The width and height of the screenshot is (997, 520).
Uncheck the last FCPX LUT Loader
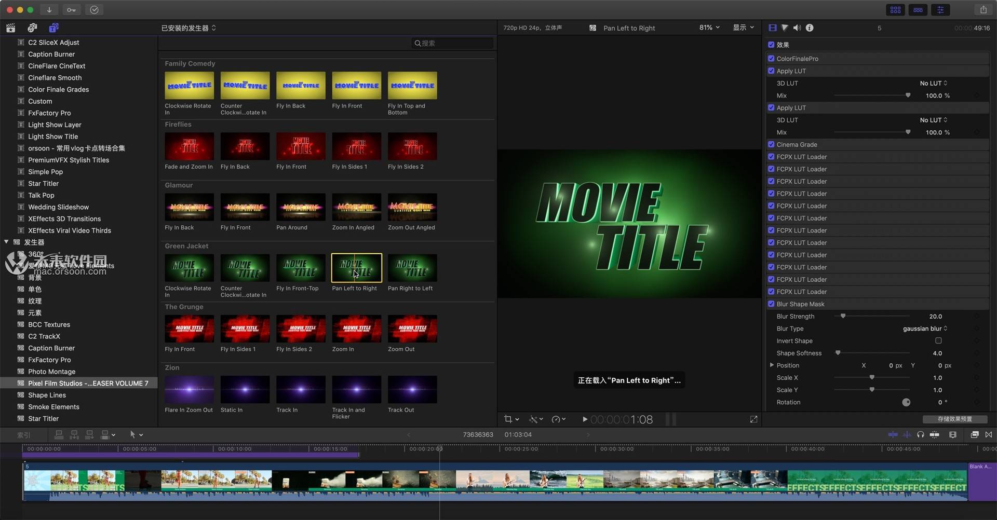pyautogui.click(x=771, y=291)
